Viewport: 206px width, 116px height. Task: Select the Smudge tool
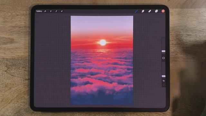click(143, 11)
